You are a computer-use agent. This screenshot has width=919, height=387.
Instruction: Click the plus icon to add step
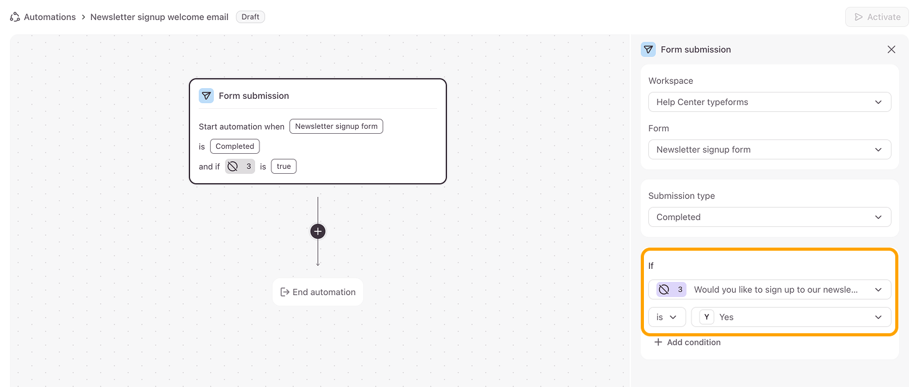tap(318, 231)
